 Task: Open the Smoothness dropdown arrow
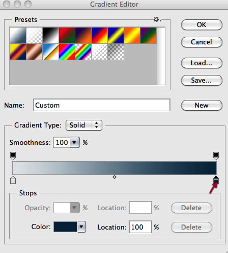[75, 142]
